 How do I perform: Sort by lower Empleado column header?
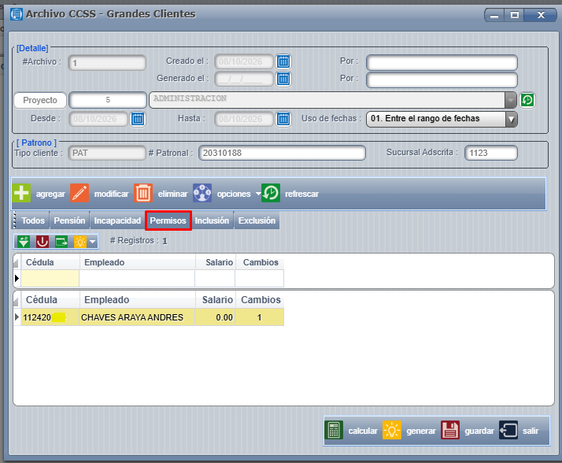(137, 299)
